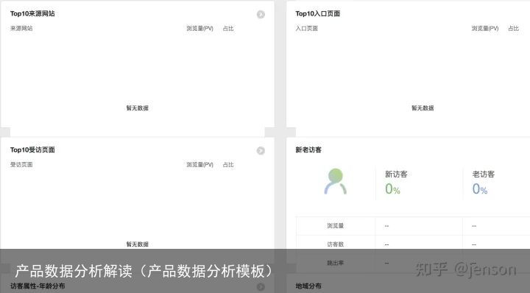Image resolution: width=530 pixels, height=293 pixels.
Task: Click 占比 header in Top10受访页面
Action: [228, 165]
